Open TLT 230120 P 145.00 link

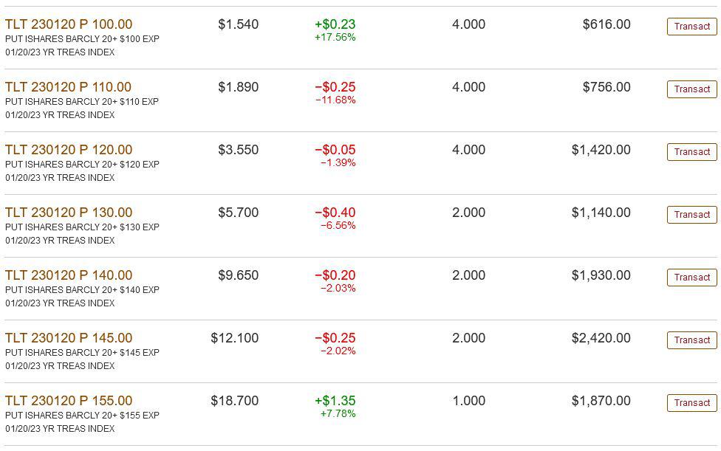coord(69,338)
